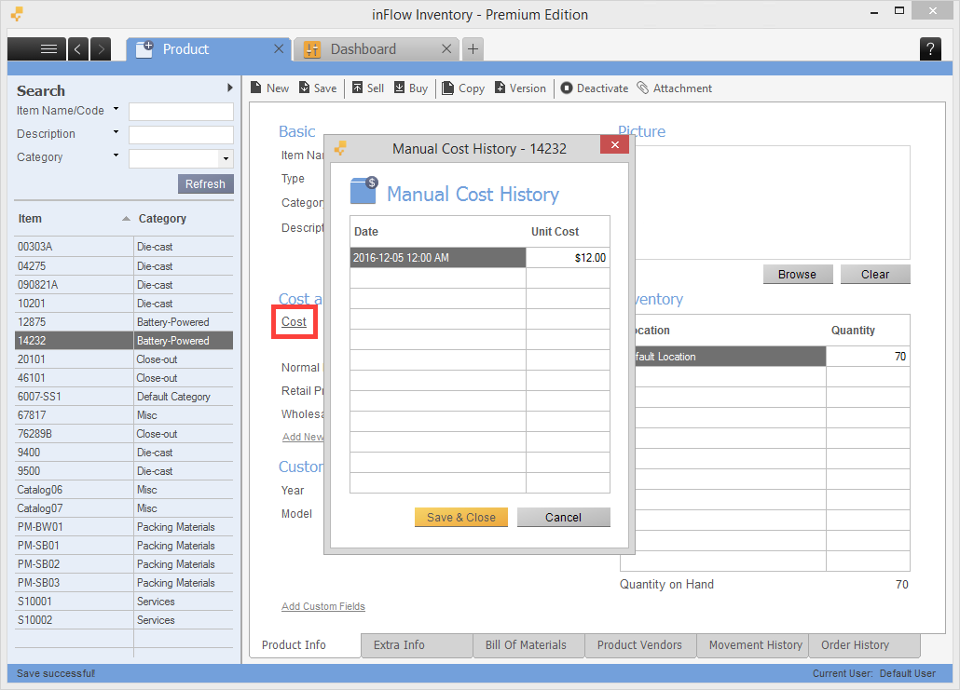Click Save in the toolbar
This screenshot has width=960, height=690.
click(x=318, y=88)
